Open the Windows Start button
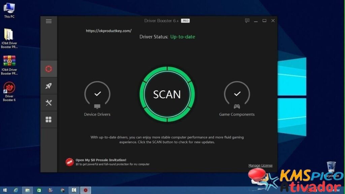 pos(5,190)
